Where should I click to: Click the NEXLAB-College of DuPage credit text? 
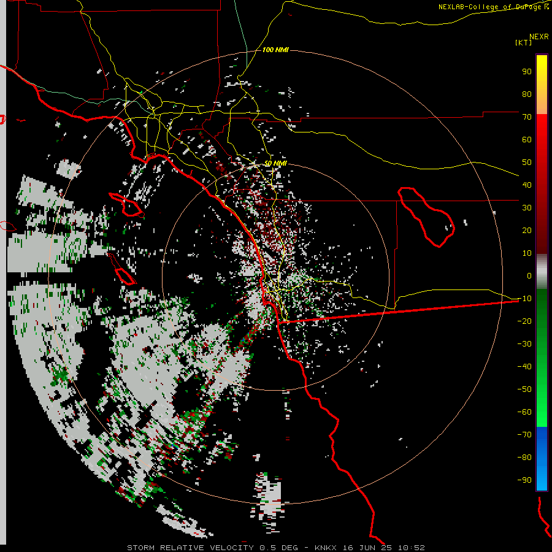point(493,7)
